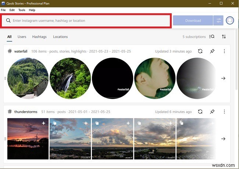The image size is (239, 169).
Task: Open the waterfall hashtag title
Action: click(x=21, y=51)
